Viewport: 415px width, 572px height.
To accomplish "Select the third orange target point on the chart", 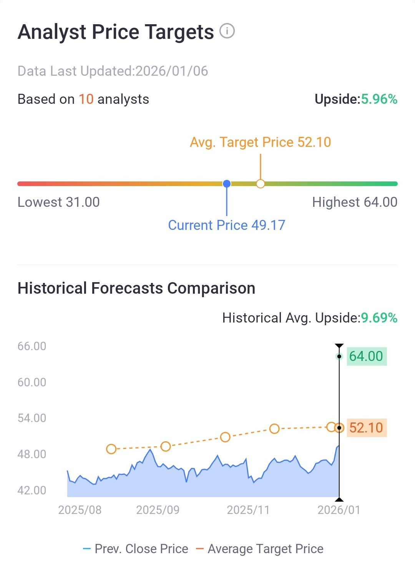I will pyautogui.click(x=225, y=437).
